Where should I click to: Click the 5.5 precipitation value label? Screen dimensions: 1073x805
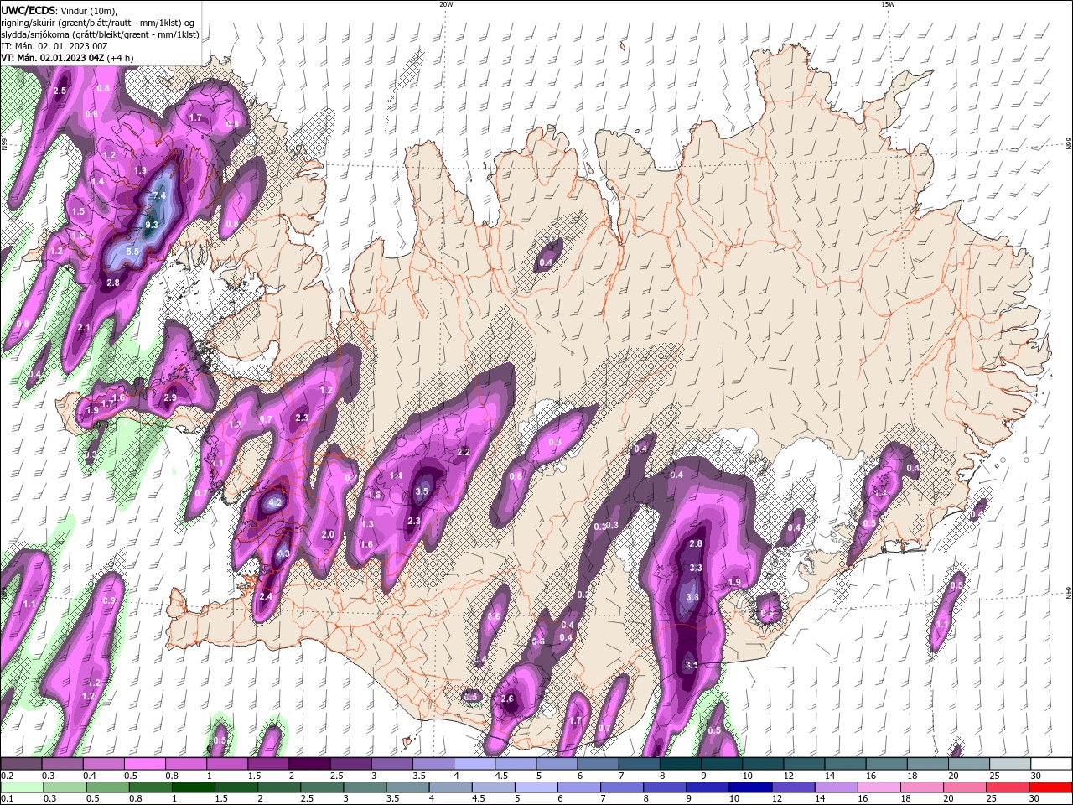coord(132,252)
